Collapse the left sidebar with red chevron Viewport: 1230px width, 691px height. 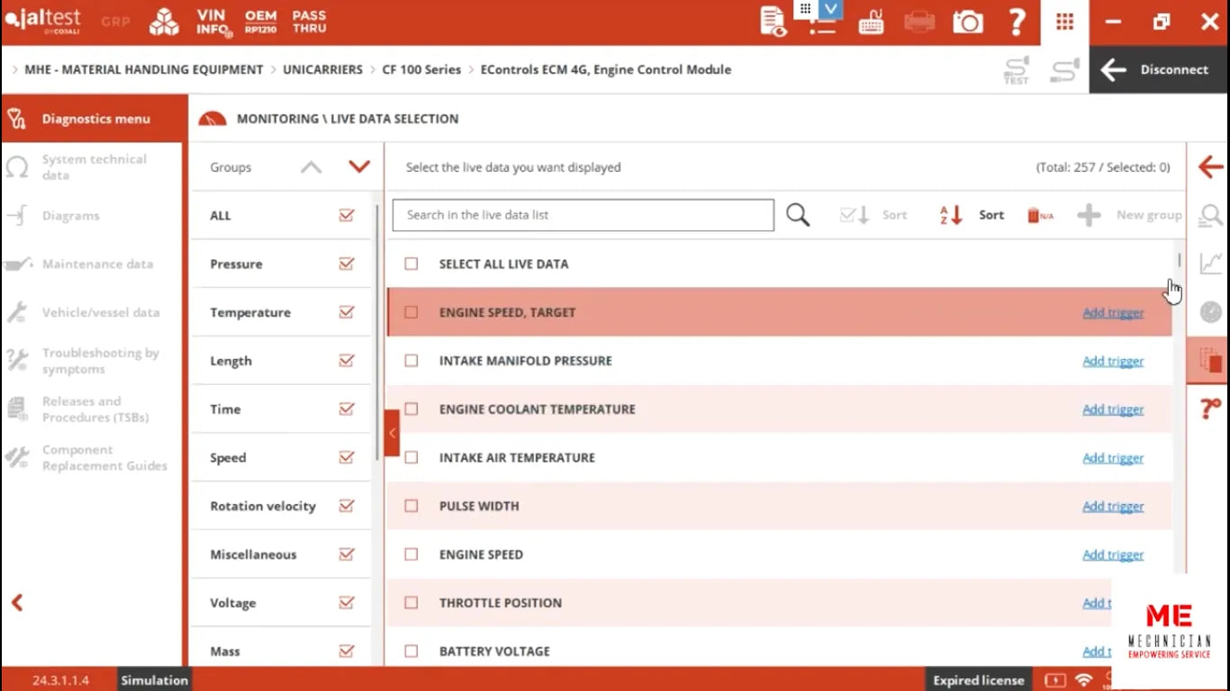point(17,603)
